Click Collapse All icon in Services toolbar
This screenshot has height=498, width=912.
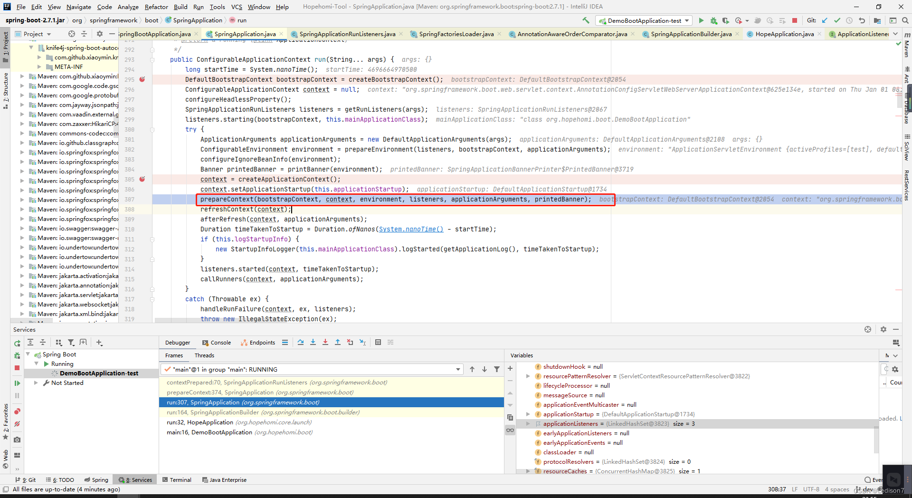(43, 342)
